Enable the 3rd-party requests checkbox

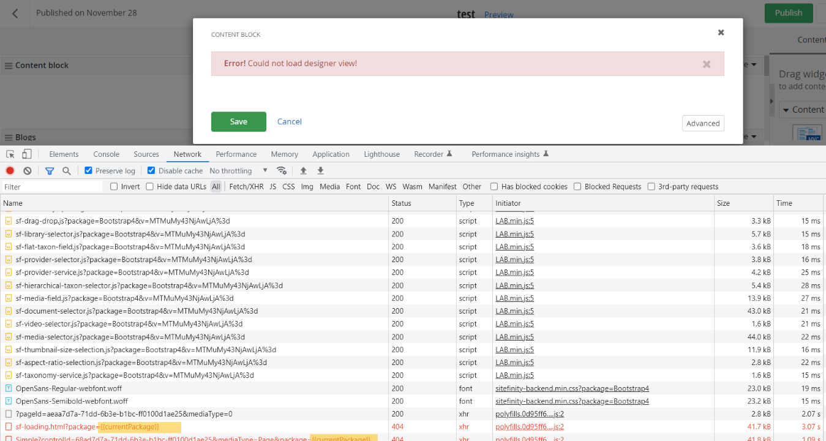pyautogui.click(x=651, y=187)
